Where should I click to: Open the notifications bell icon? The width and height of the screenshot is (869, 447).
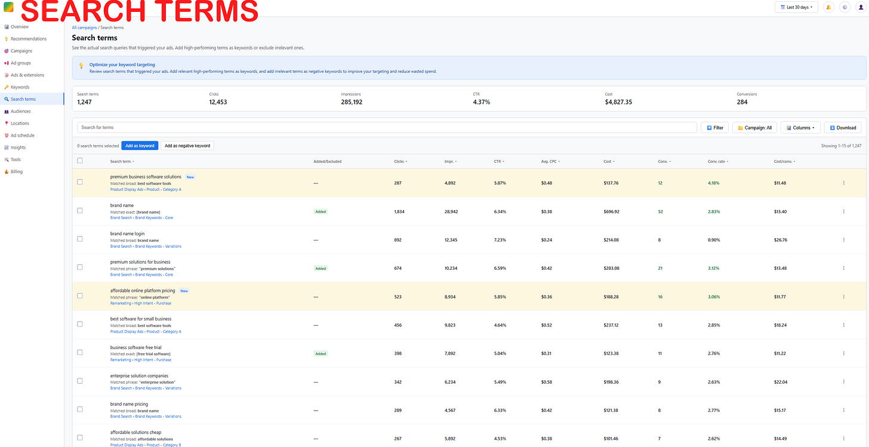point(828,7)
